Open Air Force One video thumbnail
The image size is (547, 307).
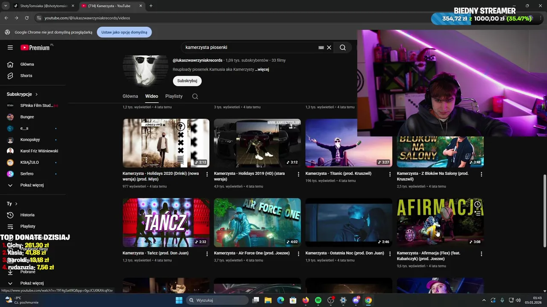(257, 223)
